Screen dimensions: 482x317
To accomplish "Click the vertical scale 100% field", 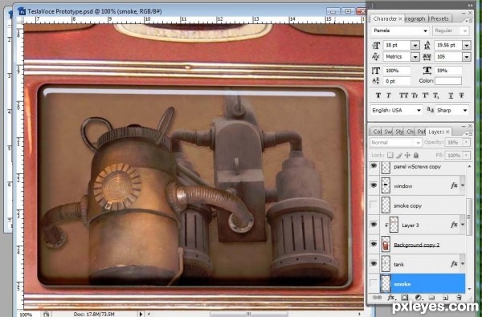I will click(x=397, y=71).
